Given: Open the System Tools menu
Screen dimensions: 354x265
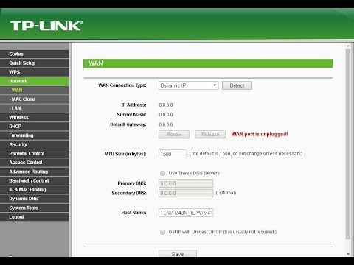Looking at the screenshot, I should coord(35,208).
